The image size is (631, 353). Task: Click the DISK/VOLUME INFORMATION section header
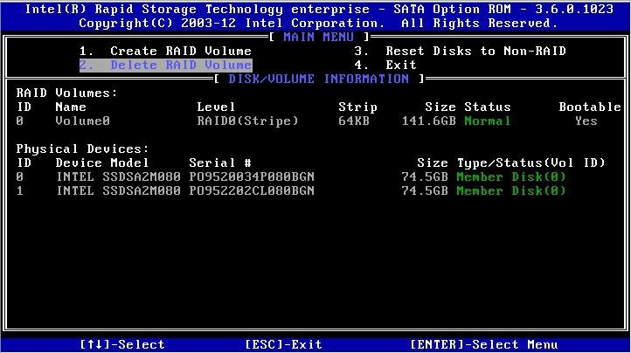click(318, 79)
